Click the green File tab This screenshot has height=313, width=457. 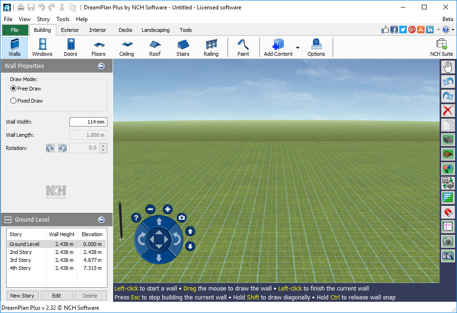tap(15, 30)
